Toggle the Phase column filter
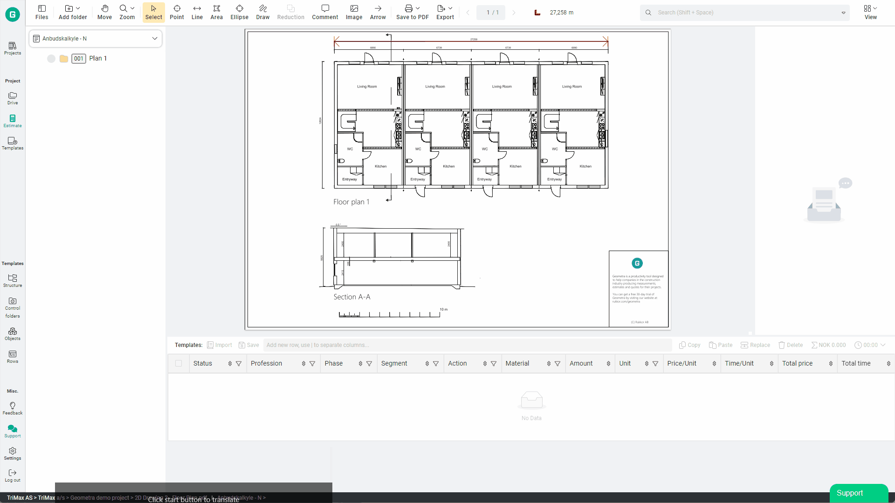 pyautogui.click(x=369, y=364)
